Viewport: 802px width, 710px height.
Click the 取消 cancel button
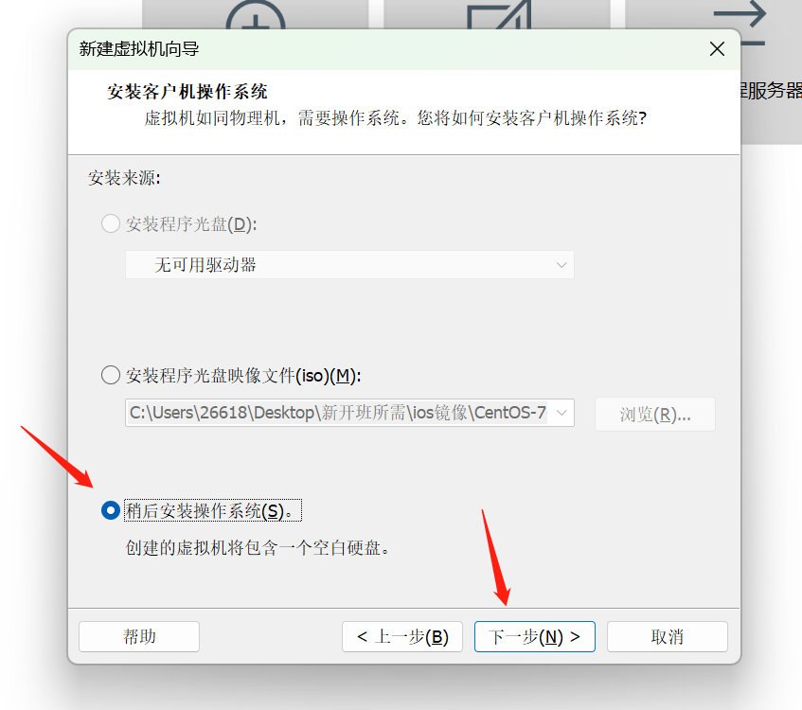click(x=667, y=636)
